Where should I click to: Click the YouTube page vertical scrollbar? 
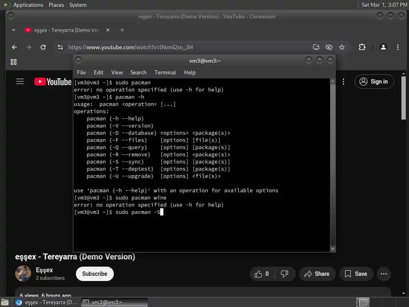(403, 98)
